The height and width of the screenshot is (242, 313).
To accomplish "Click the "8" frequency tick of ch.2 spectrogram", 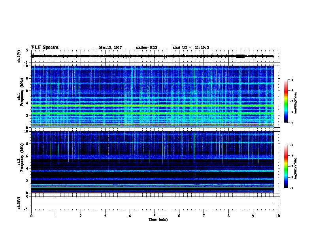I will [x=28, y=144].
